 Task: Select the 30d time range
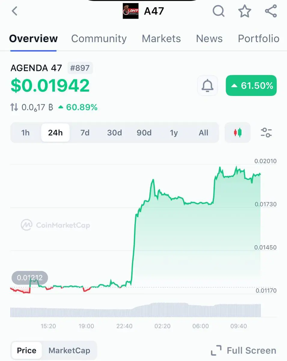[x=114, y=133]
